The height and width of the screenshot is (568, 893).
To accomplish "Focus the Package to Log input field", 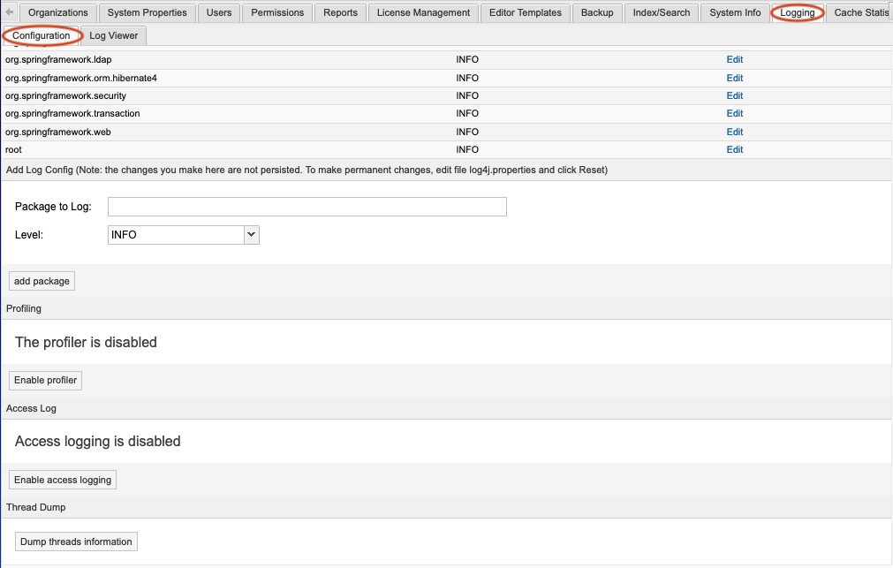I will point(307,206).
